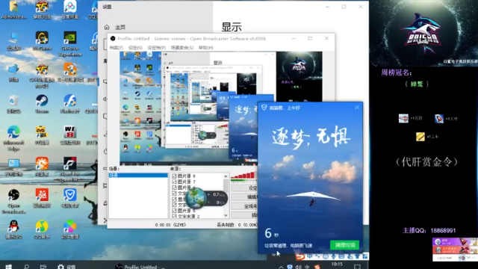Open the WeGame desktop shortcut
Screen dimensions: 478x269
coord(42,41)
